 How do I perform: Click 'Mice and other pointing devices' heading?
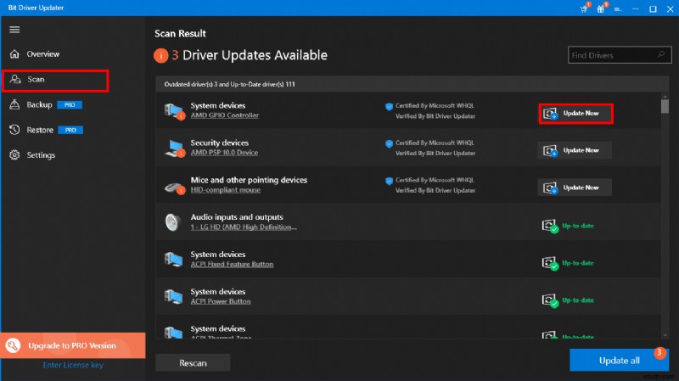pos(249,180)
